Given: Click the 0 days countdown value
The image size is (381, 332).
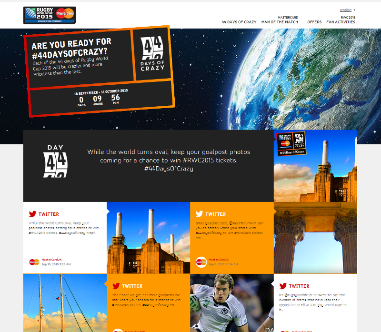Looking at the screenshot, I should 81,100.
